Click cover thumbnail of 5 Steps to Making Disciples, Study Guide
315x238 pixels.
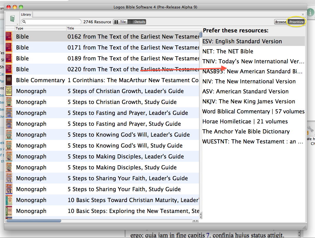[9, 167]
